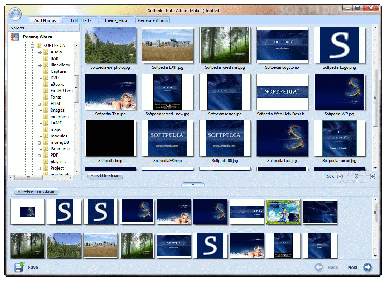Click the Images folder icon
Image resolution: width=389 pixels, height=284 pixels.
45,110
